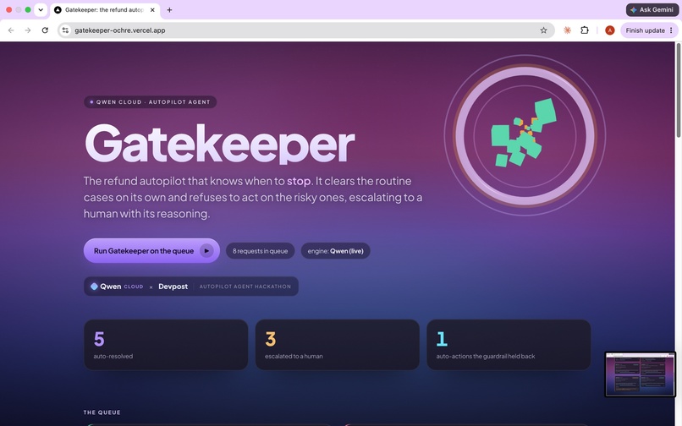Close the Gatekeeper tab
The image size is (682, 426).
click(152, 10)
